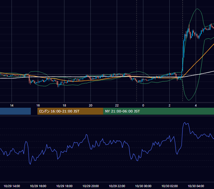Viewport: 214px width, 189px height.
Task: Click the blue session bar before London
Action: click(15, 111)
